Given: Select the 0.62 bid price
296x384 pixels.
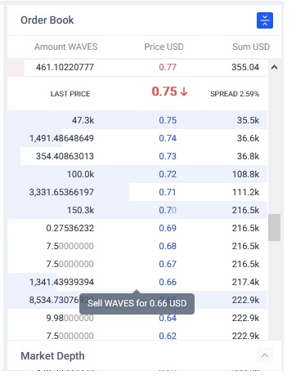Looking at the screenshot, I should point(168,336).
